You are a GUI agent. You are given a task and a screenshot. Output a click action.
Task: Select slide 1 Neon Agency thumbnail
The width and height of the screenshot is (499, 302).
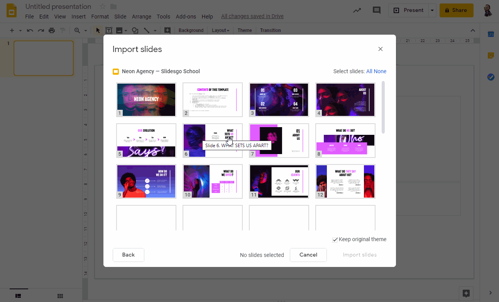click(x=146, y=100)
